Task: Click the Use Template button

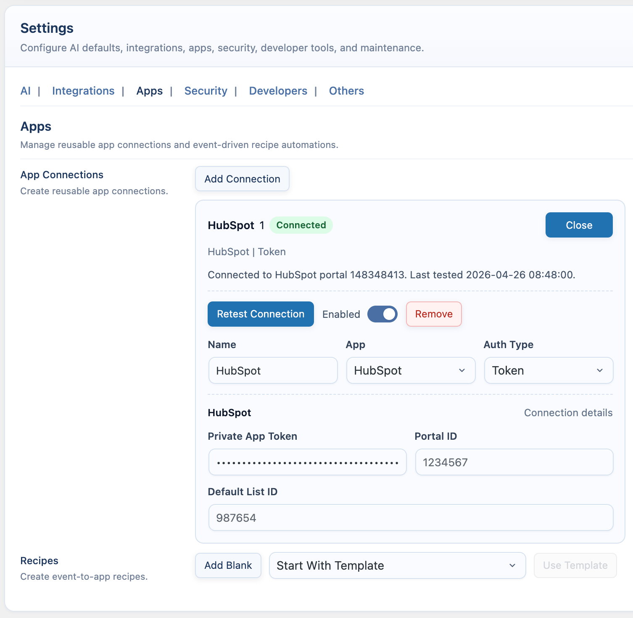Action: click(575, 565)
